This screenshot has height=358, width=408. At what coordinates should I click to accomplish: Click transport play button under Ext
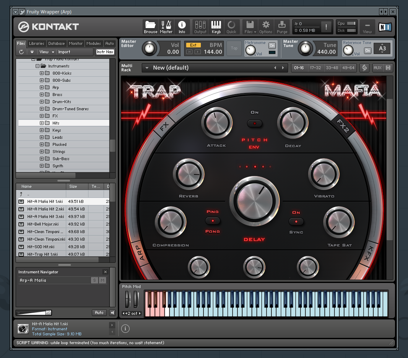pos(198,52)
